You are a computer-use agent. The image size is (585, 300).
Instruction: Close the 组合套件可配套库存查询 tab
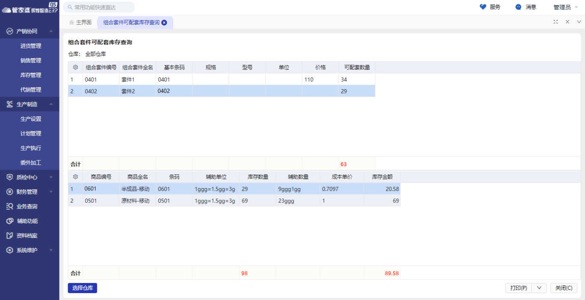pyautogui.click(x=164, y=23)
